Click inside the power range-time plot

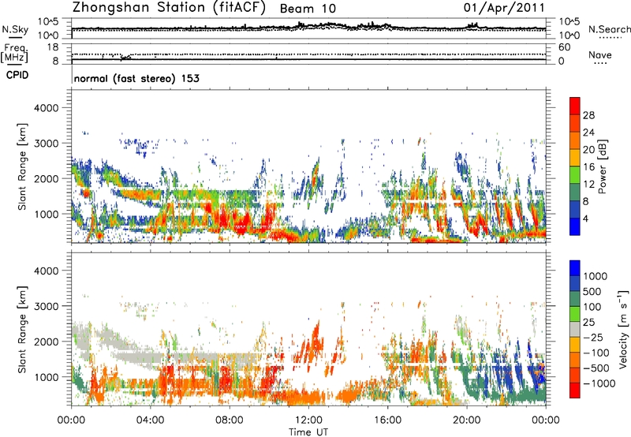[308, 166]
